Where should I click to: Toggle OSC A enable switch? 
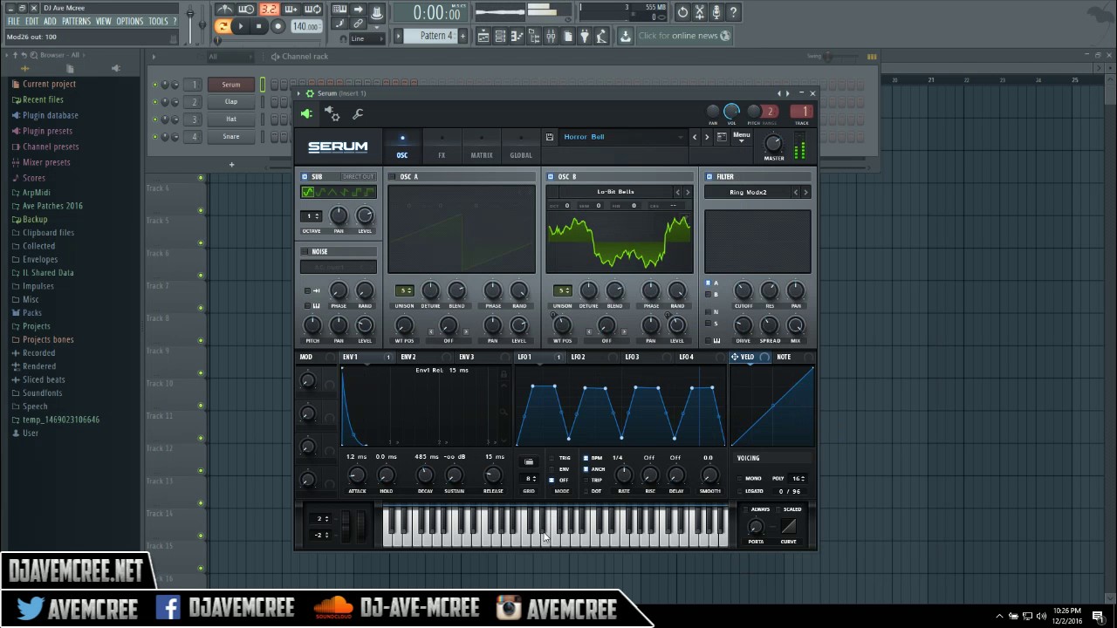(393, 177)
